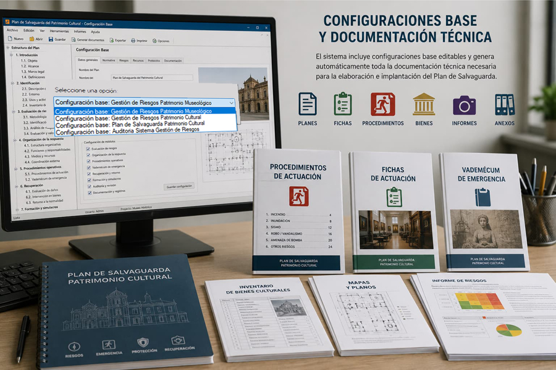Click green checklist icon on Fichas de Actuación booklet
The height and width of the screenshot is (370, 556).
pos(394,197)
